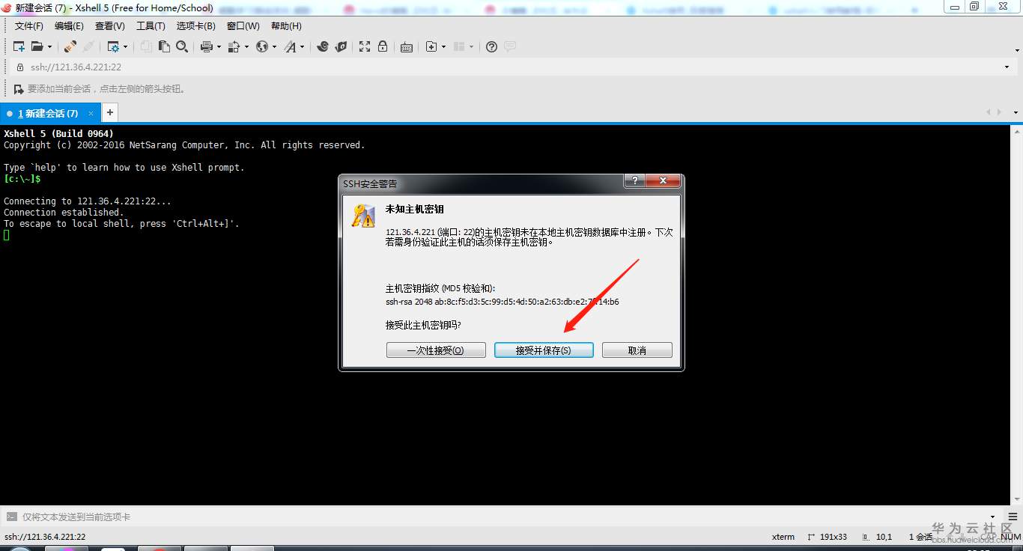This screenshot has height=551, width=1023.
Task: Select the 新建会话 (7) tab
Action: 49,113
